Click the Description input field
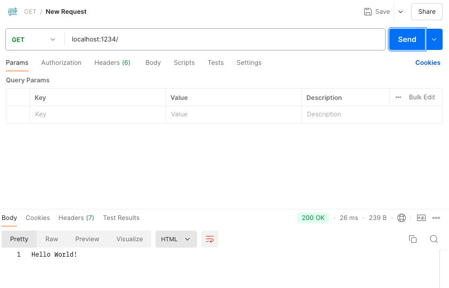Screen dimensions: 449x288 [x=372, y=115]
